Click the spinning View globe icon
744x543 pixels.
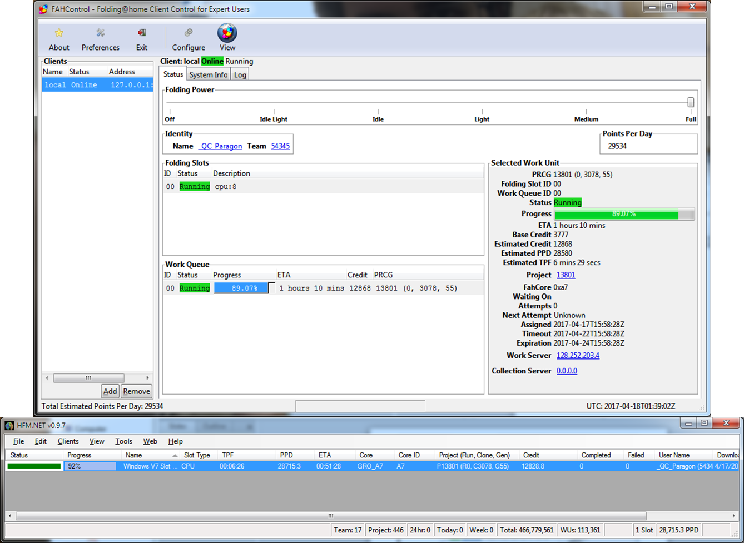(x=227, y=32)
